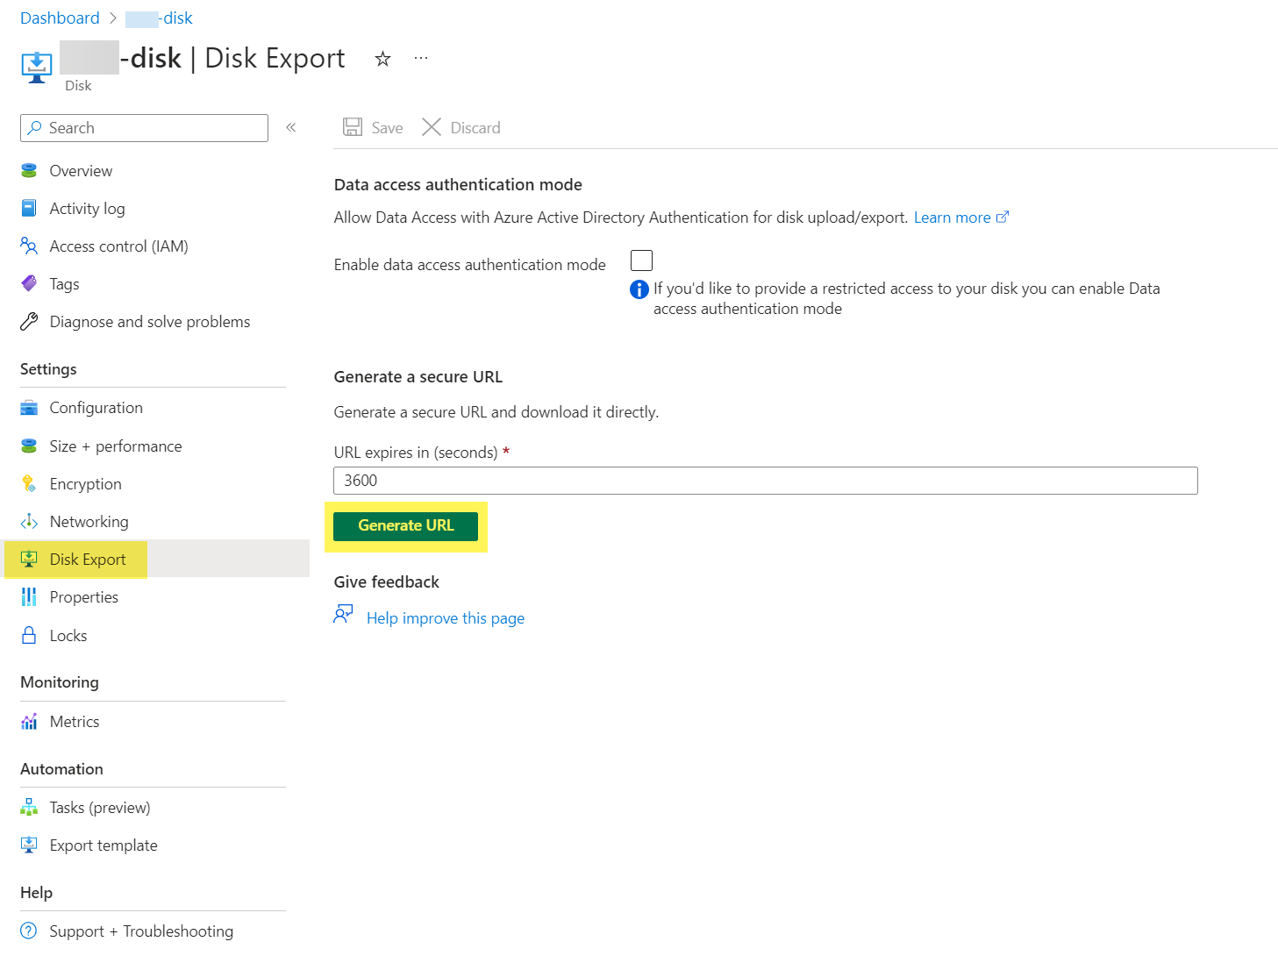Click Help improve this page
Viewport: 1278px width, 963px height.
[445, 617]
